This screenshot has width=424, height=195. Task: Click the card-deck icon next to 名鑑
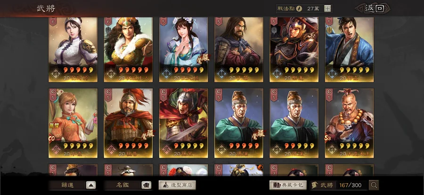click(147, 185)
